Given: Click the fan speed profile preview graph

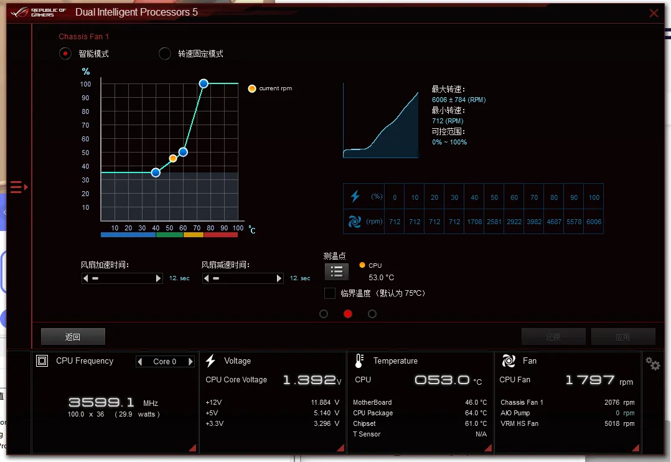Looking at the screenshot, I should click(x=381, y=121).
